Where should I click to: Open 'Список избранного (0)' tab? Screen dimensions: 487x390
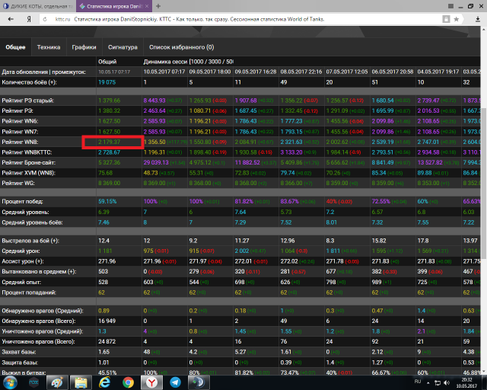(181, 47)
